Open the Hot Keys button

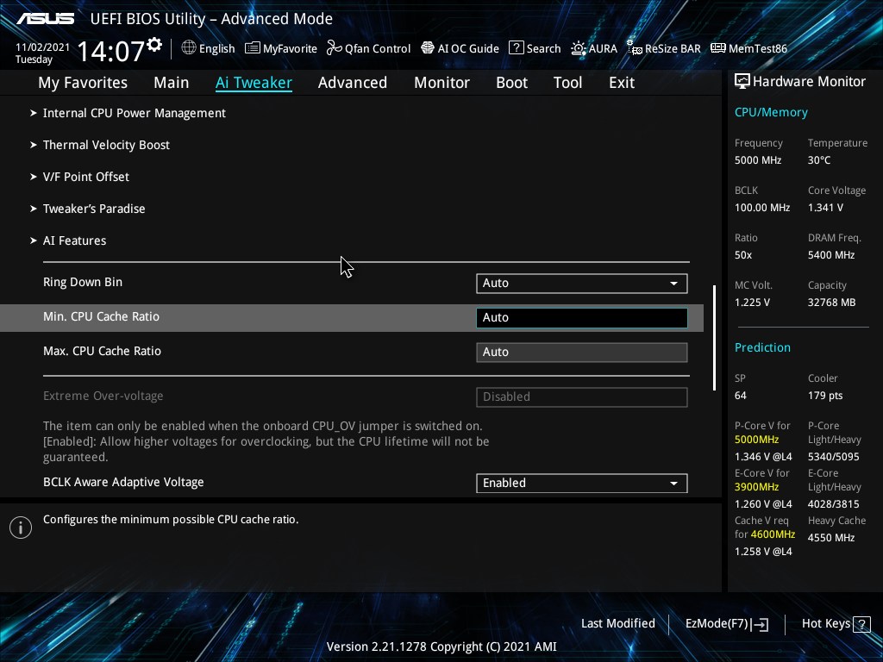pos(836,624)
